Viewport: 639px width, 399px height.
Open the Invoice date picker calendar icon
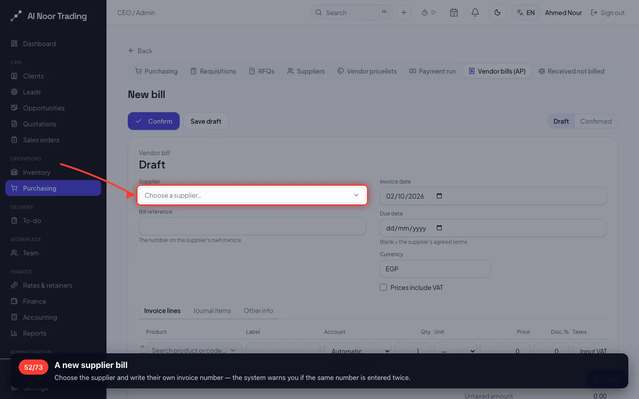(x=439, y=196)
